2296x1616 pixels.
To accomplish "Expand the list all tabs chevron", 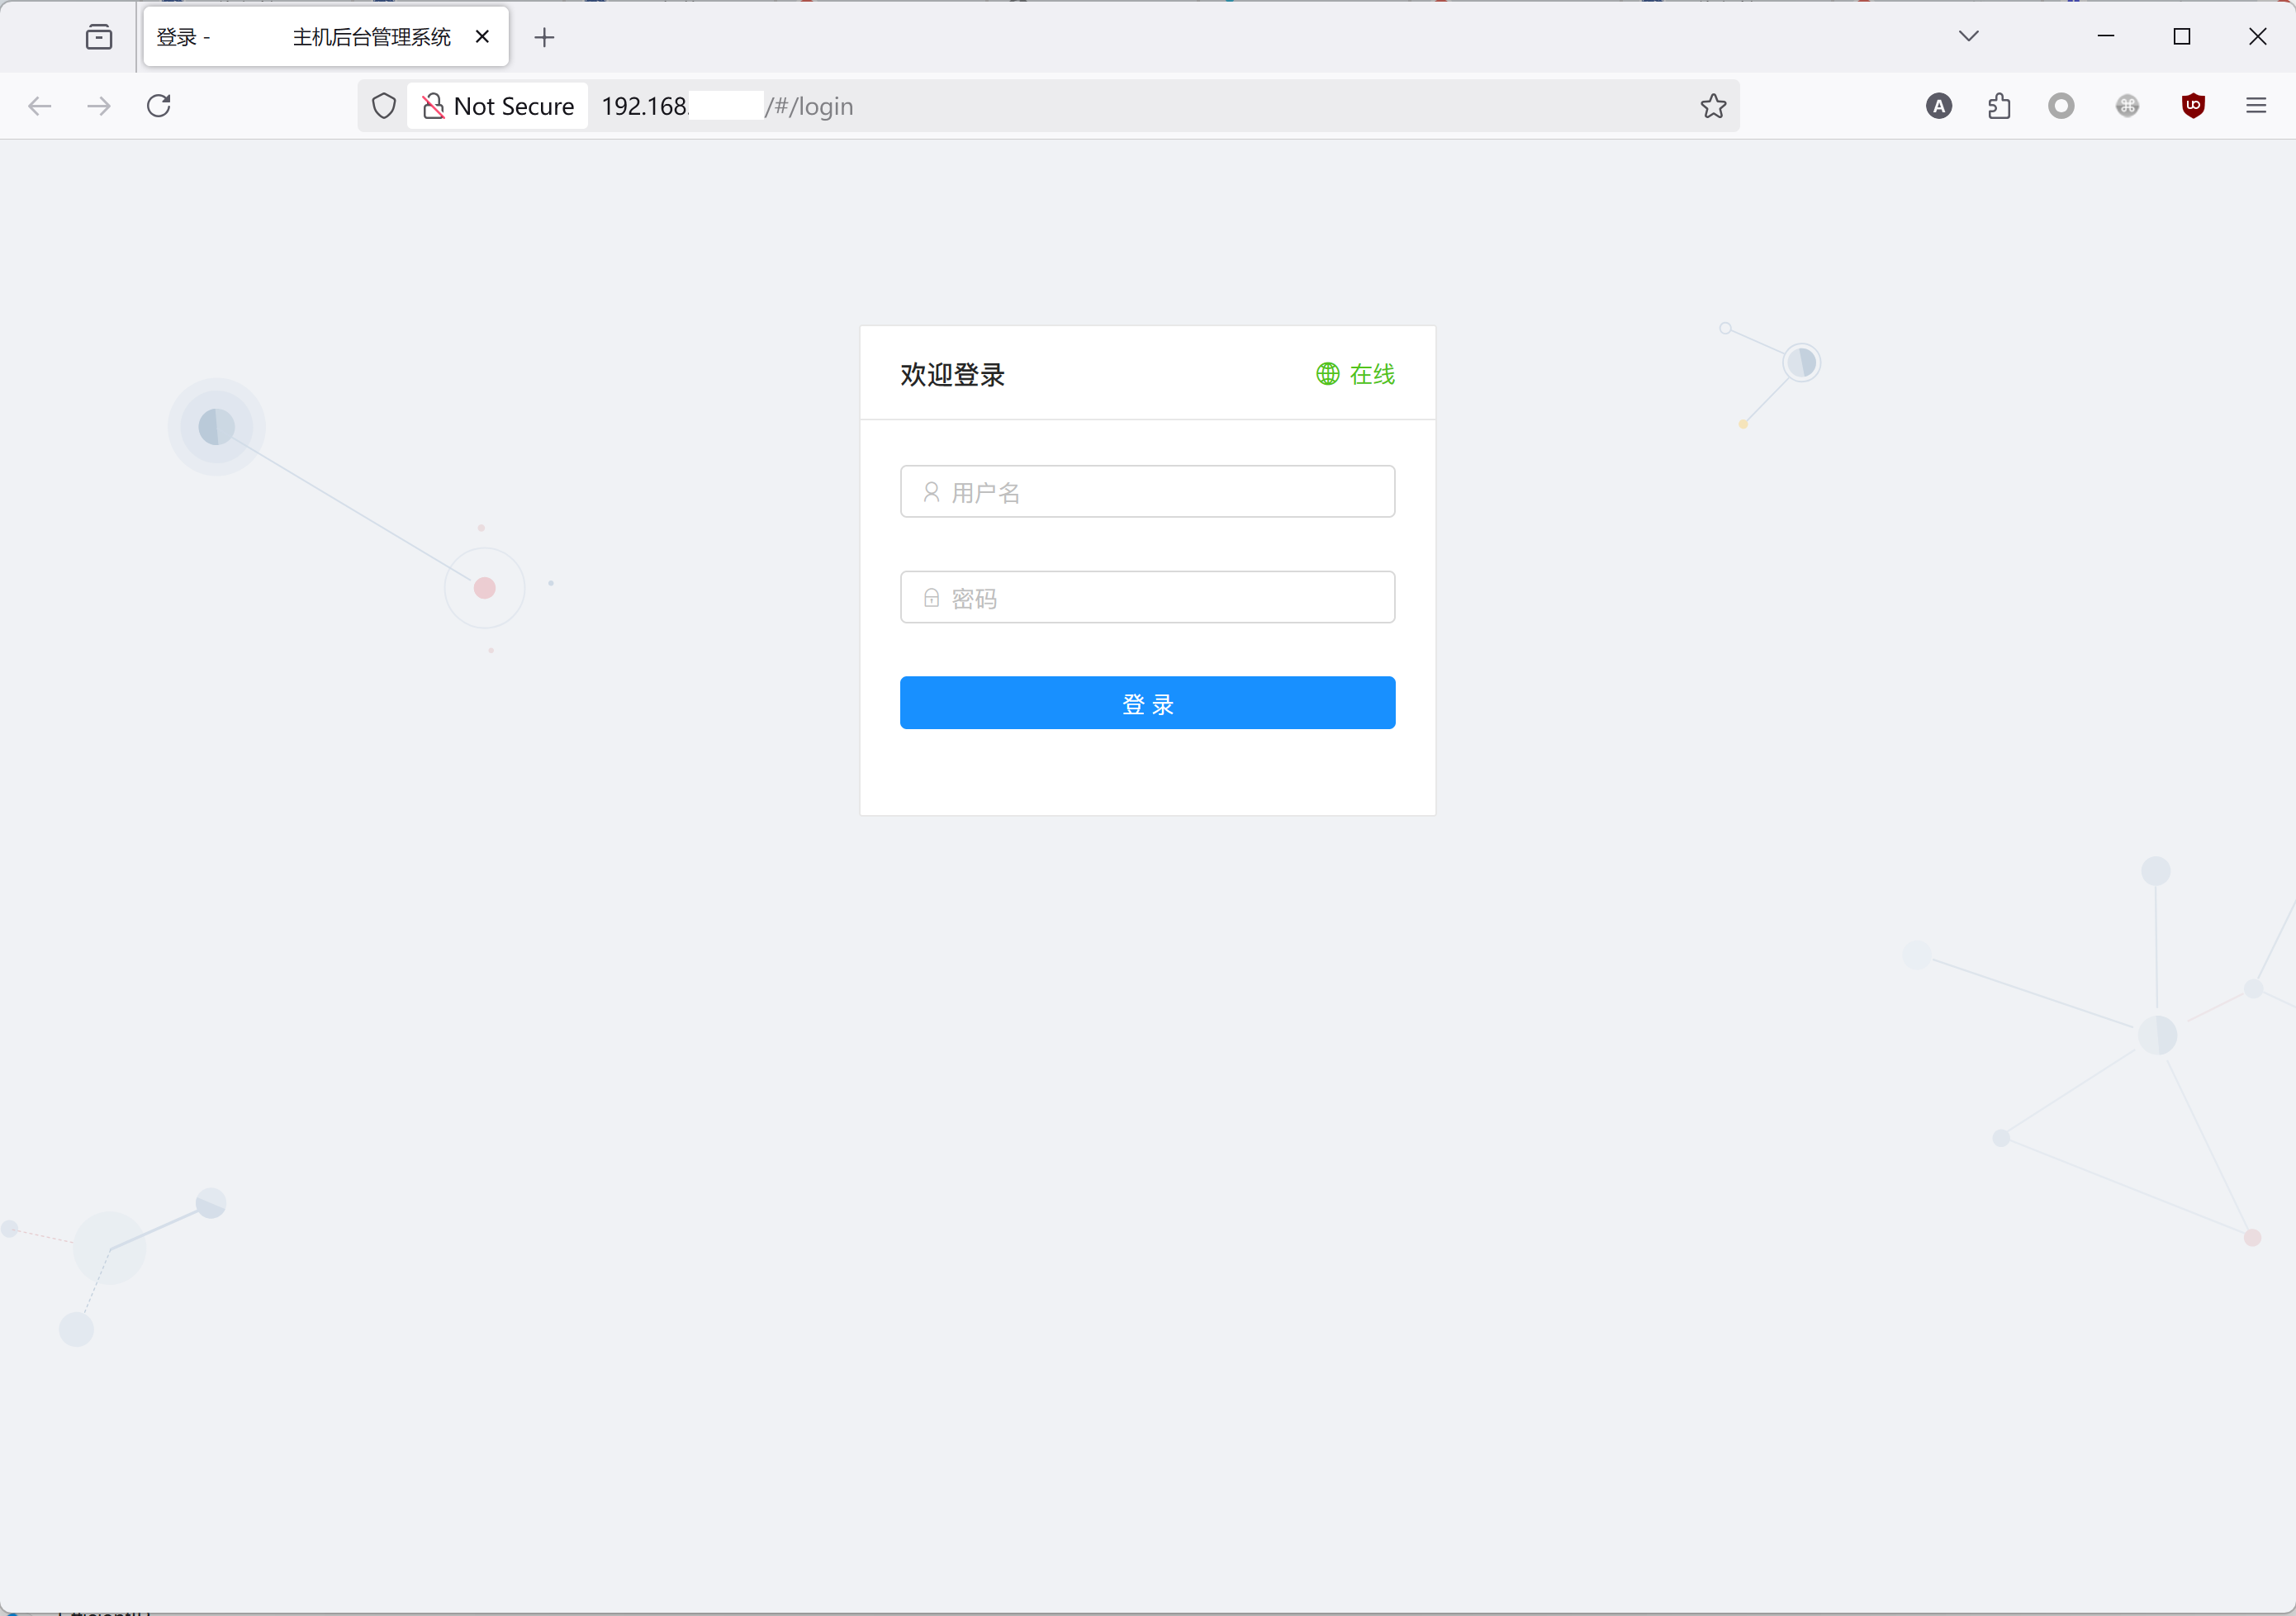I will 1968,37.
